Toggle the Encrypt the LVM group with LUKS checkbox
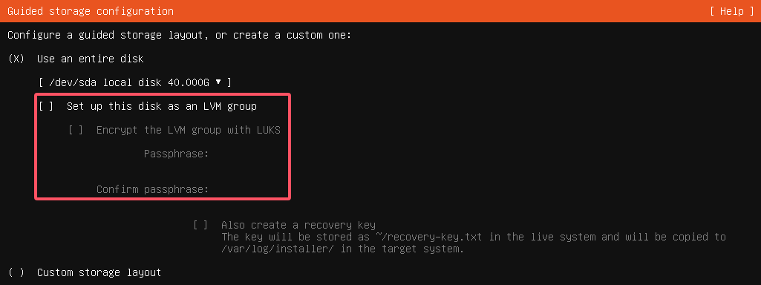 (76, 130)
